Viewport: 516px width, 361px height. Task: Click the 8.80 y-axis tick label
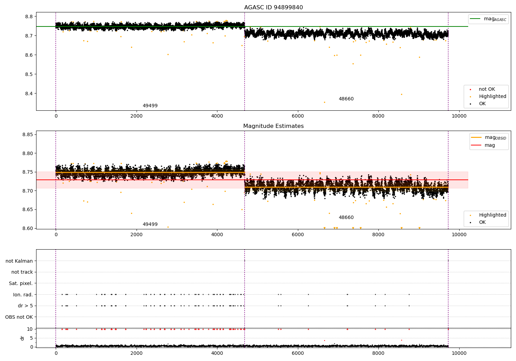tap(28, 153)
